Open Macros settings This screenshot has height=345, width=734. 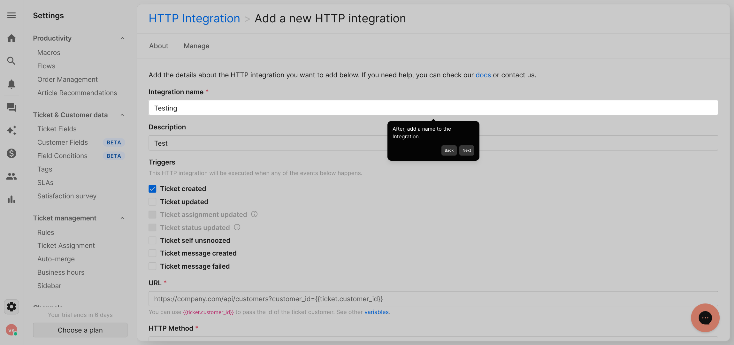point(49,53)
